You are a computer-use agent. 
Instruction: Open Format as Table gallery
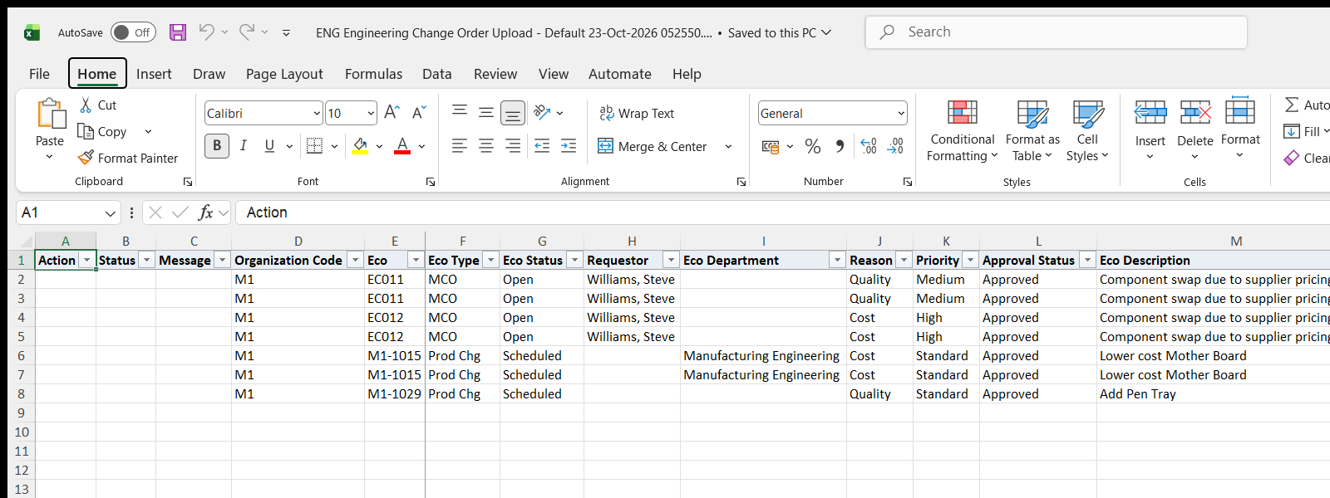[x=1032, y=131]
